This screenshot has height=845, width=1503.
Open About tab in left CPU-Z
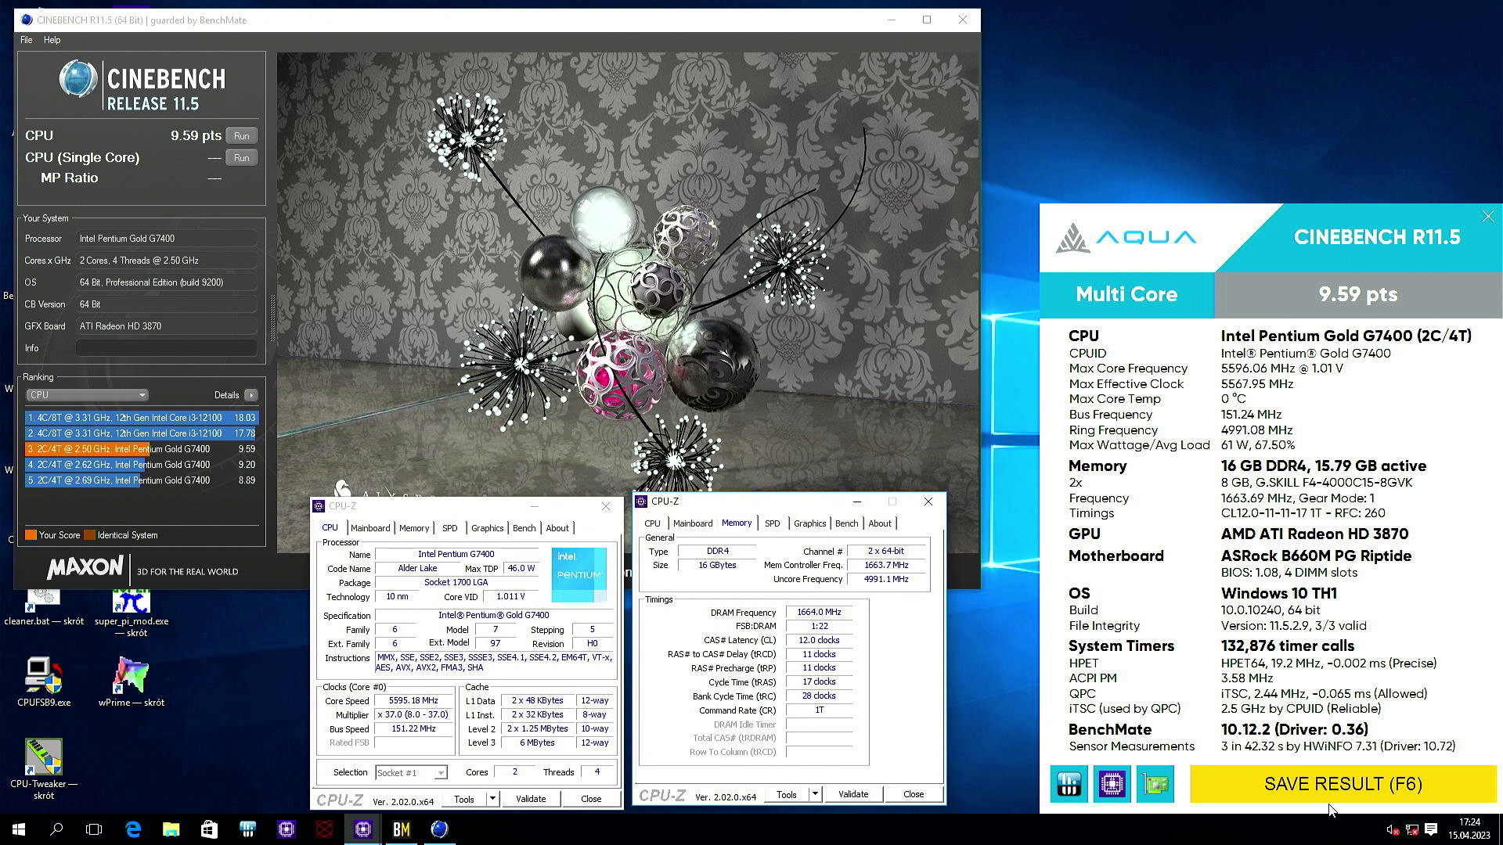pos(557,528)
